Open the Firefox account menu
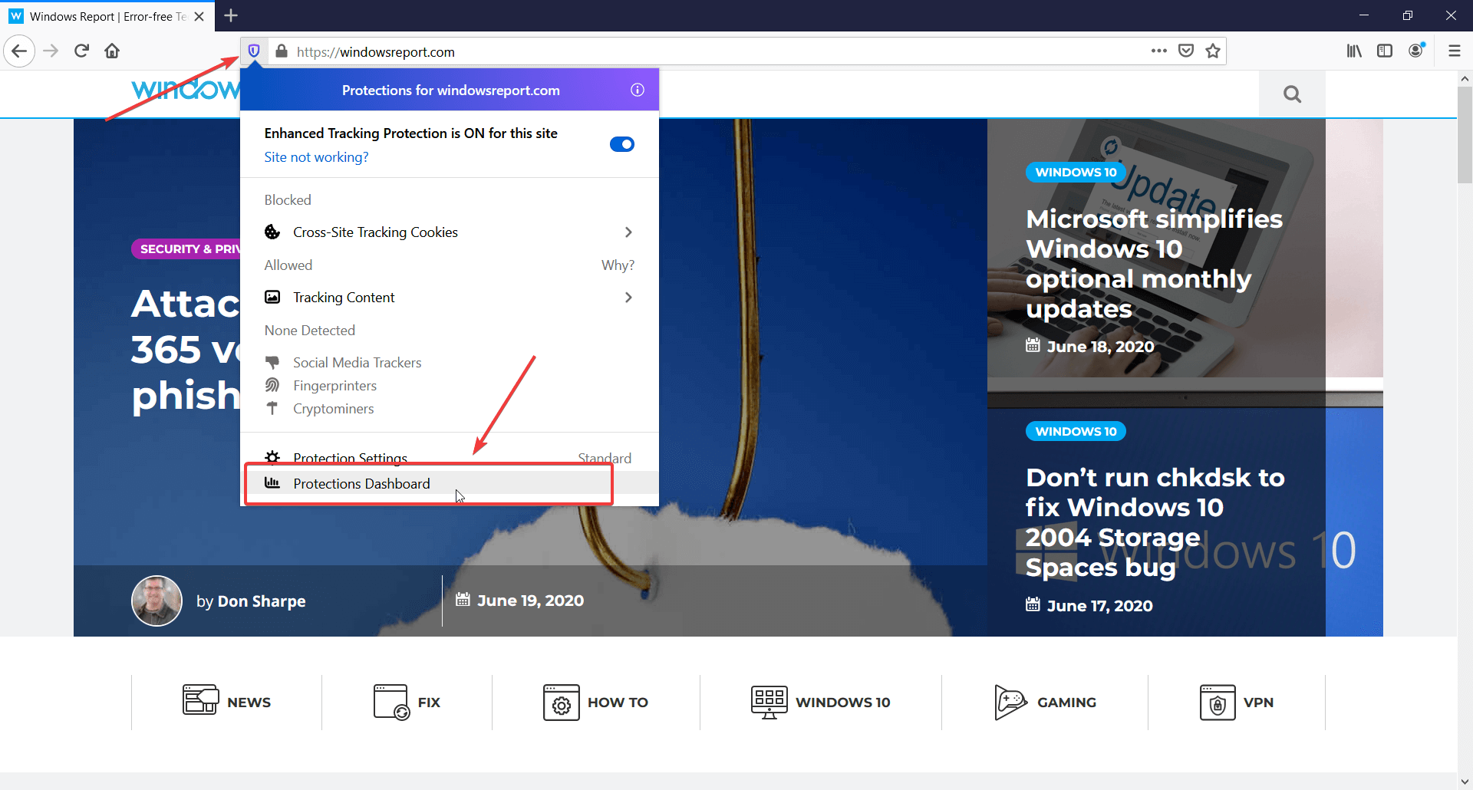 1416,51
